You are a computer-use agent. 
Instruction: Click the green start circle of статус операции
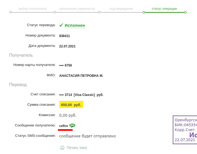coord(144,12)
